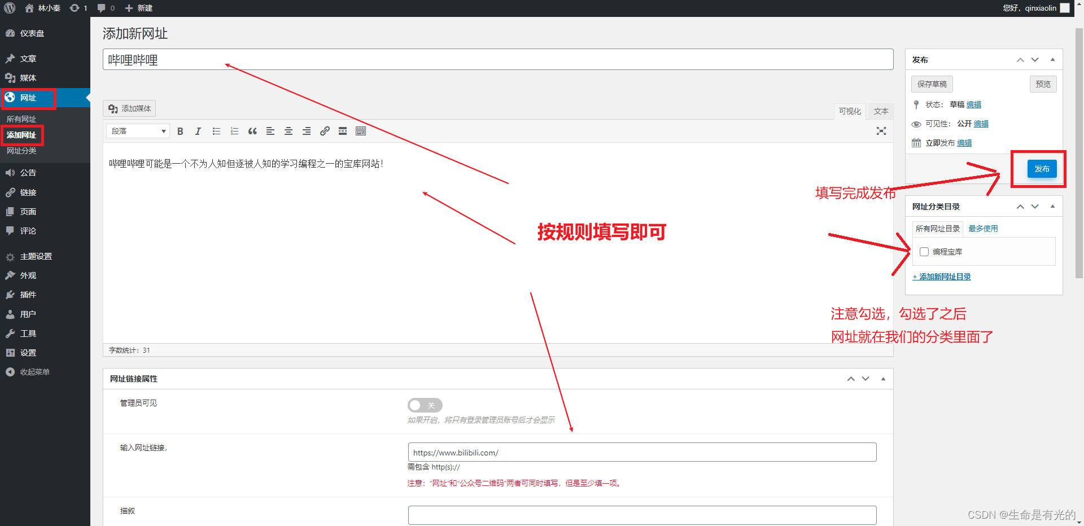This screenshot has width=1084, height=526.
Task: Click the 添加媒体 button
Action: pos(129,108)
